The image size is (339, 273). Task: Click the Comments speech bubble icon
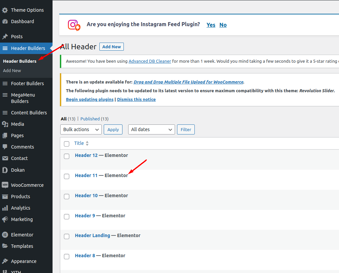point(5,147)
